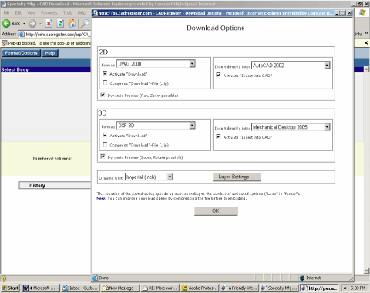This screenshot has width=370, height=293.
Task: Toggle 3D Dynamic Preview (Zoom, Rotate) checkbox
Action: (x=103, y=157)
